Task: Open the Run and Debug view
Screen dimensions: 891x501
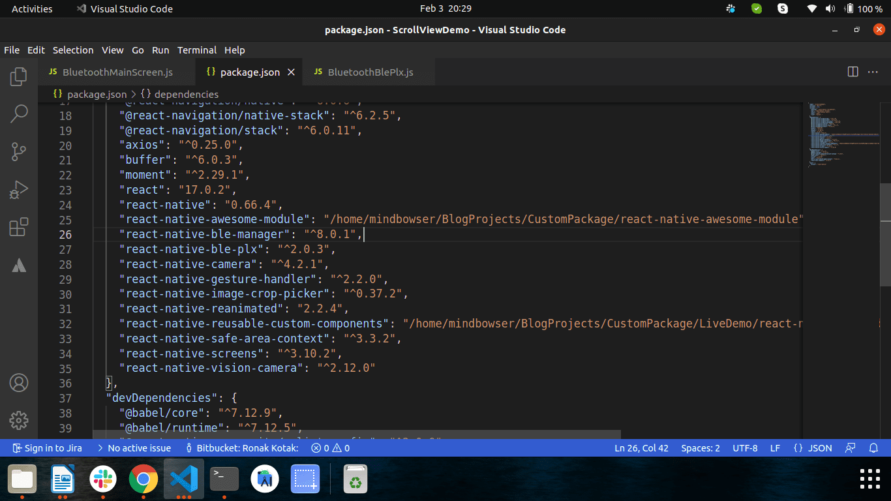Action: click(19, 190)
